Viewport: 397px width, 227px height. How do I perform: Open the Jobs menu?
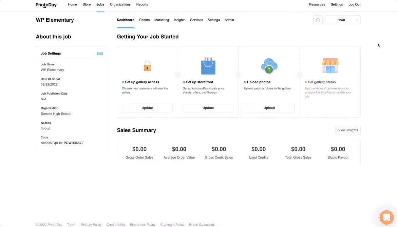click(100, 4)
